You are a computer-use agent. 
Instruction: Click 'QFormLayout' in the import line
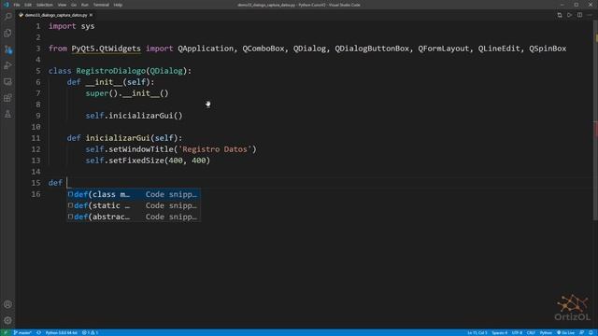(x=444, y=49)
